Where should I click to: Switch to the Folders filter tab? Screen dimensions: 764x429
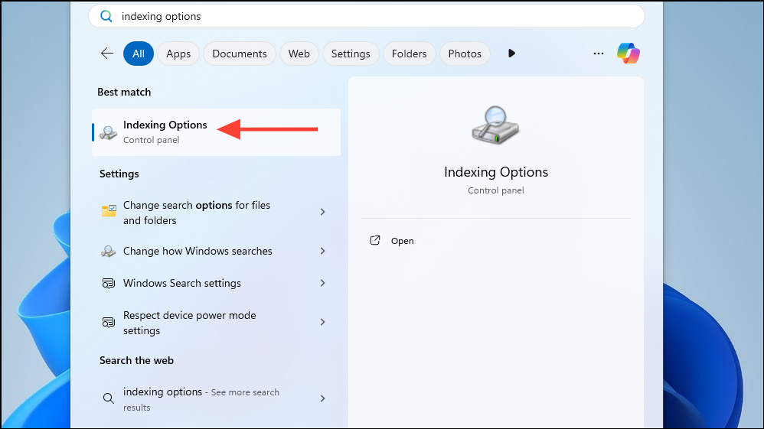coord(410,54)
